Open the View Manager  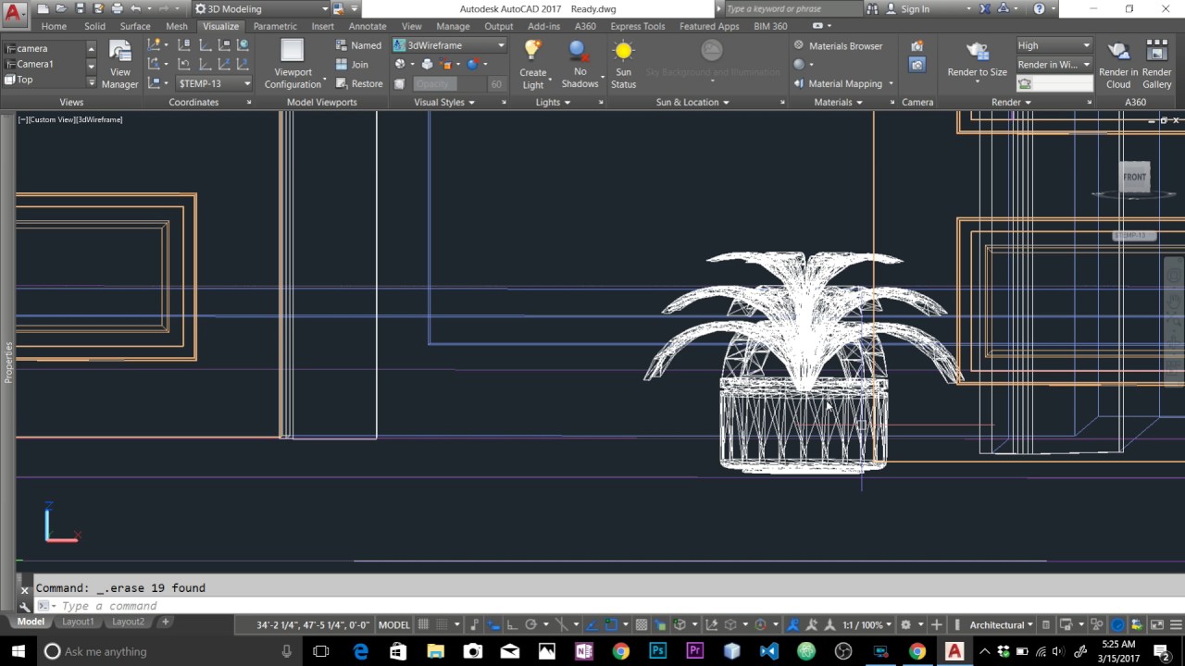point(119,63)
